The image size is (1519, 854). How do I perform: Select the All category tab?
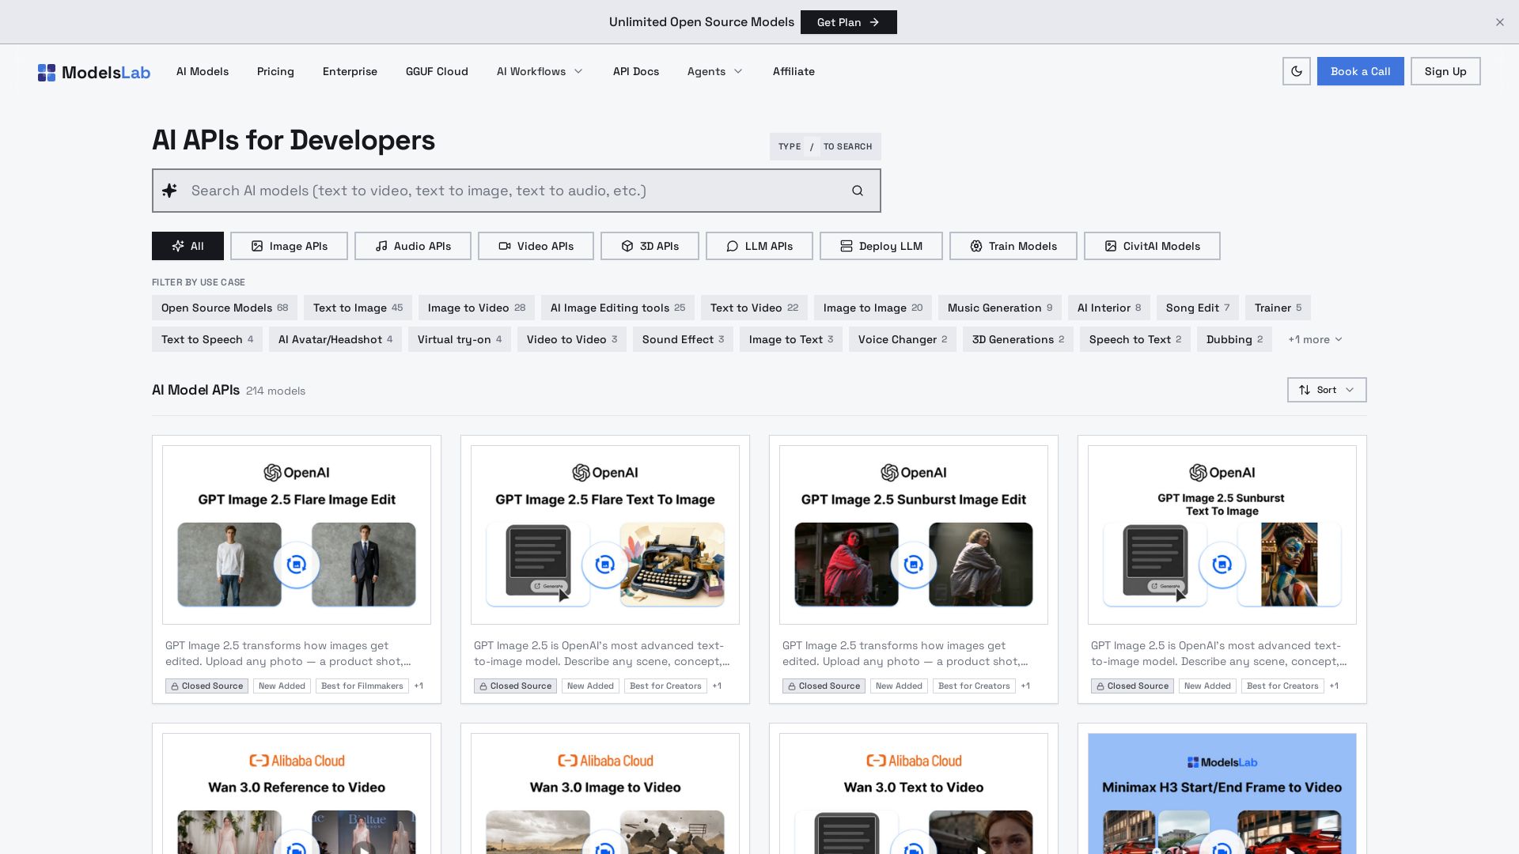point(188,246)
